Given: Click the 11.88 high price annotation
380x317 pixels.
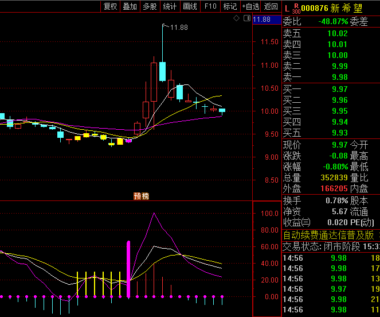Looking at the screenshot, I should click(179, 27).
